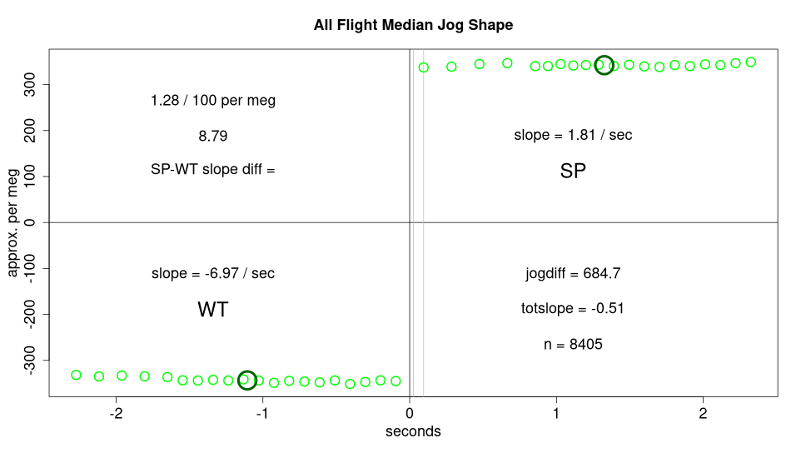Click the '-300' tick on the y-axis
Image resolution: width=791 pixels, height=458 pixels.
point(32,360)
